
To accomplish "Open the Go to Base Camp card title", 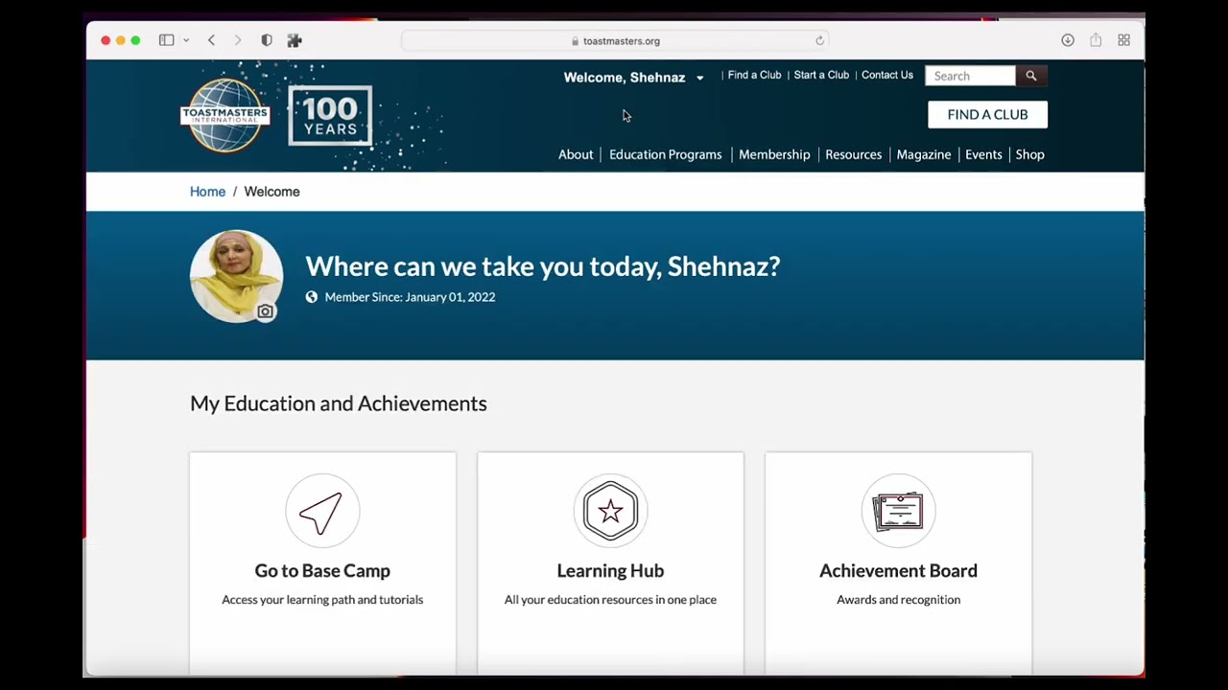I will pyautogui.click(x=322, y=570).
